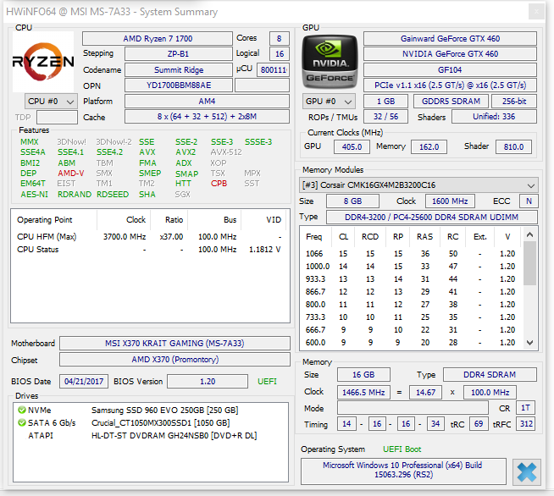
Task: Click the Shader clock value 810.0
Action: point(513,147)
